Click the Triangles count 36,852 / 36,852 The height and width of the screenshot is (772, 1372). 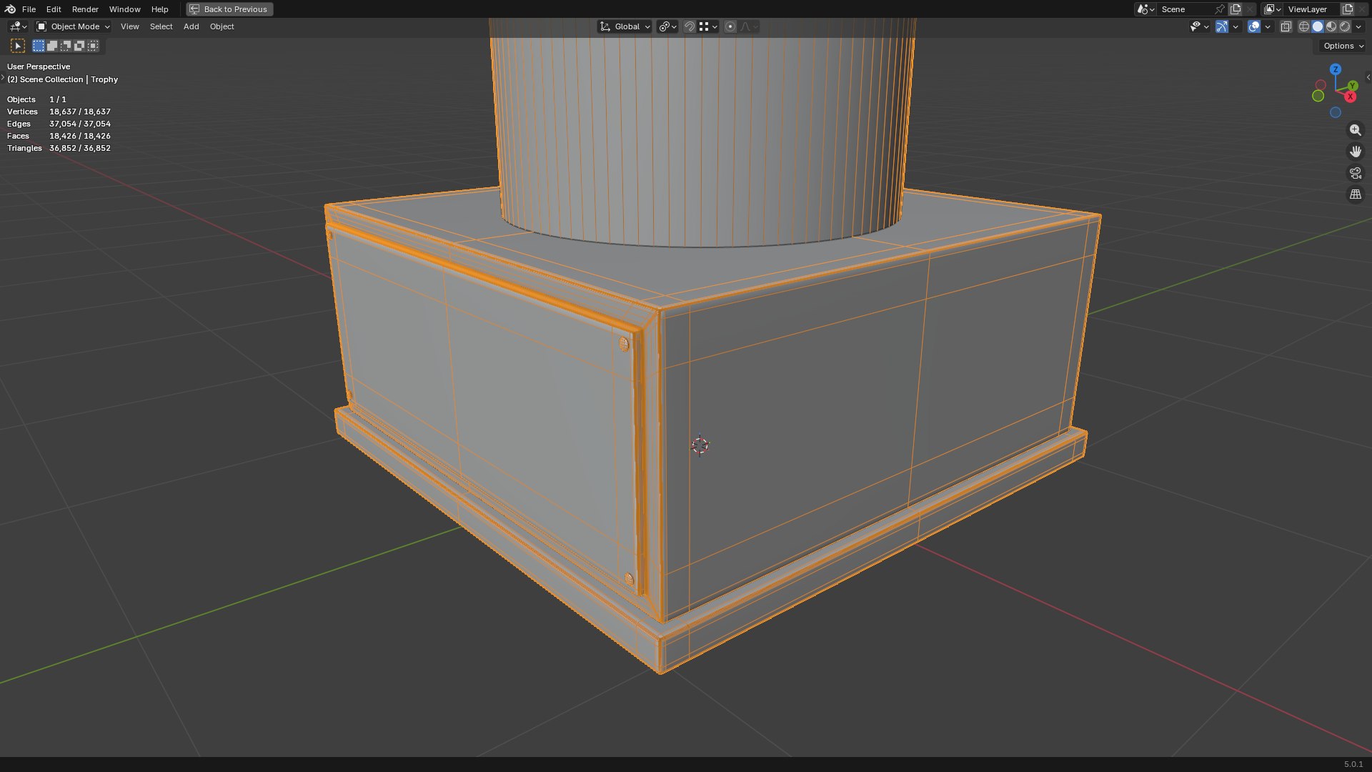pyautogui.click(x=80, y=148)
